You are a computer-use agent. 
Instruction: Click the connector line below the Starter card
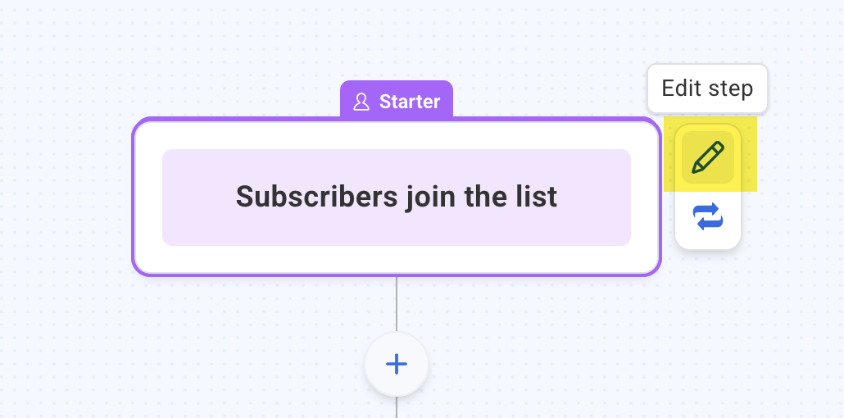tap(397, 303)
